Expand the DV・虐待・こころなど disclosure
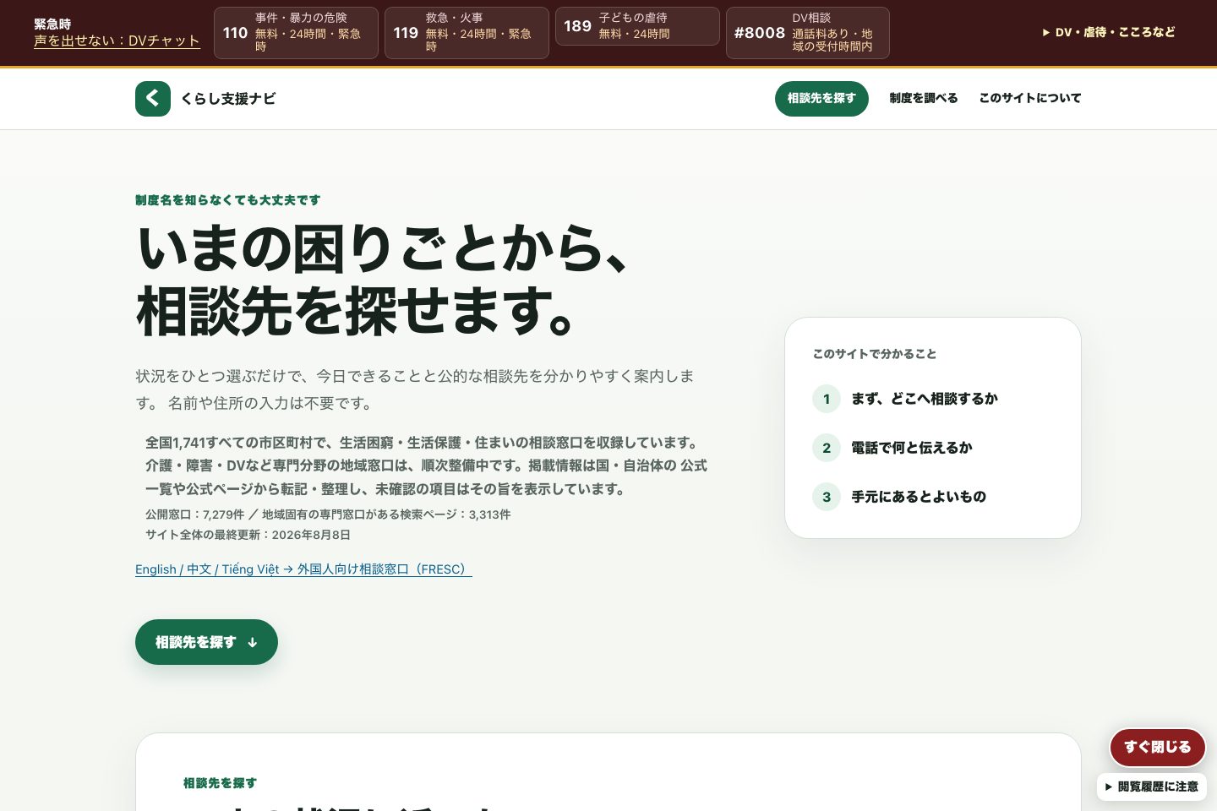 coord(1109,32)
